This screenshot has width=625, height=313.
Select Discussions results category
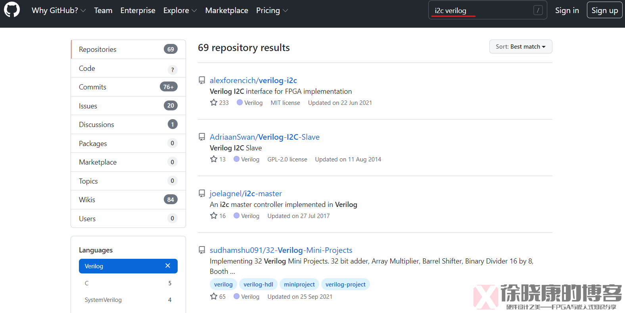coord(128,125)
